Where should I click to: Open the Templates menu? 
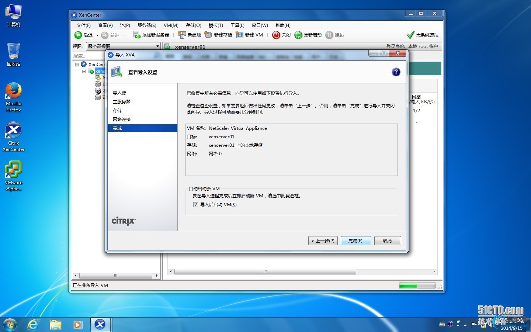click(x=216, y=25)
